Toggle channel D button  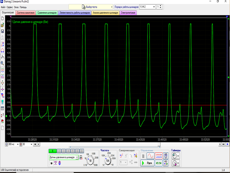82,151
